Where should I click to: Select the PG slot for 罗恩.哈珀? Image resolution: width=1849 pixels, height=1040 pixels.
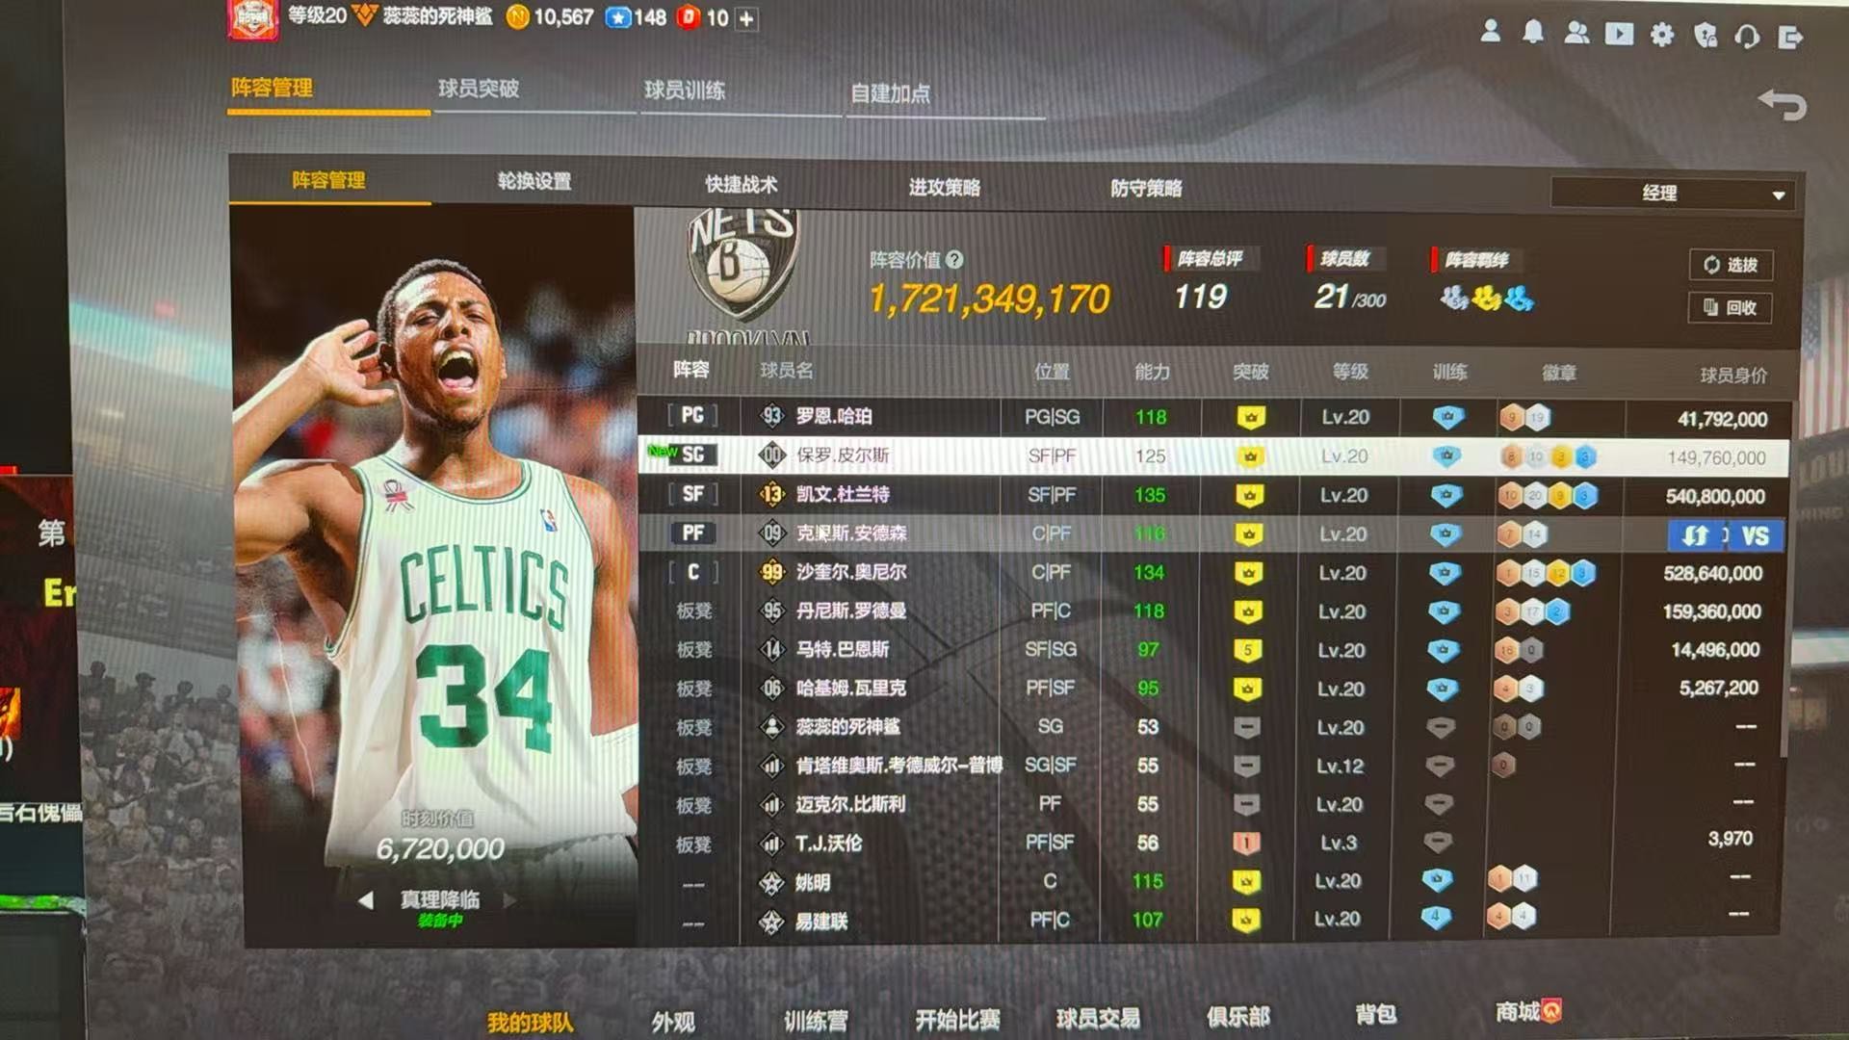[x=692, y=415]
